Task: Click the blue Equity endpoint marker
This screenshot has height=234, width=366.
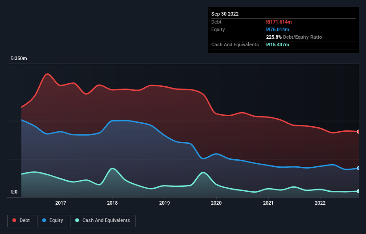Action: pyautogui.click(x=358, y=168)
